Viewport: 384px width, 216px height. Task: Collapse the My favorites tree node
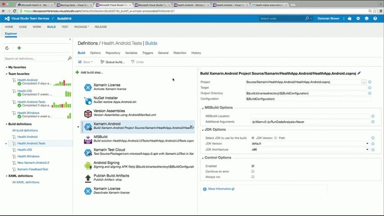(x=6, y=67)
